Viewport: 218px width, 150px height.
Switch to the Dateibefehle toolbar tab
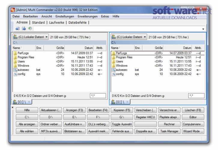coord(77,22)
